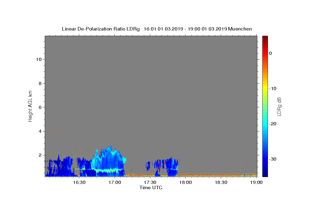Click the 17:00 time tick label
The width and height of the screenshot is (318, 212).
[x=114, y=182]
